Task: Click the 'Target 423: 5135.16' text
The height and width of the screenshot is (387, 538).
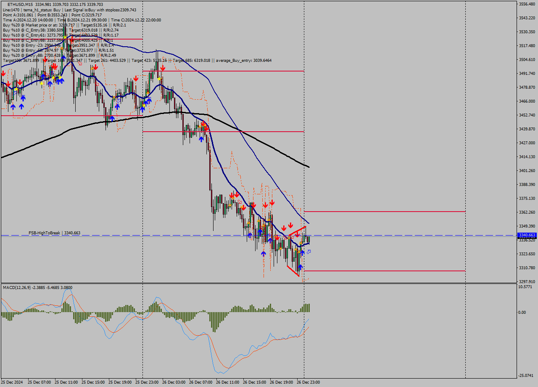Action: tap(149, 60)
